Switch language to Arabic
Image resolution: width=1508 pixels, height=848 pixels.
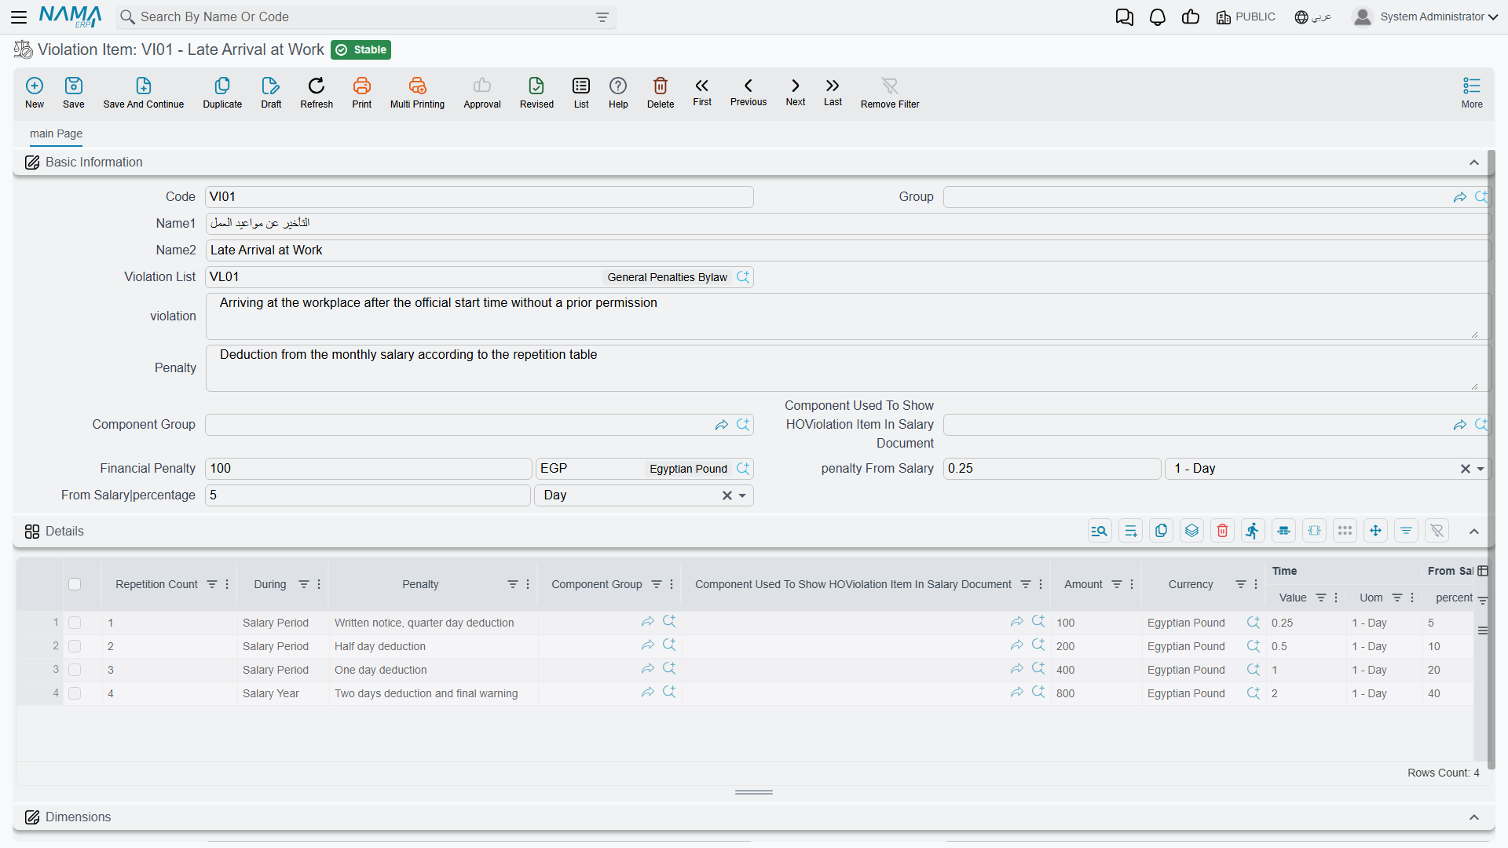[x=1313, y=17]
